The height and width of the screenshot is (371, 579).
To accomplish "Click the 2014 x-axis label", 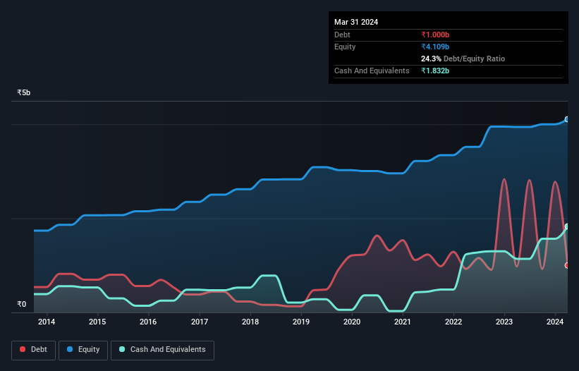I will coord(47,322).
